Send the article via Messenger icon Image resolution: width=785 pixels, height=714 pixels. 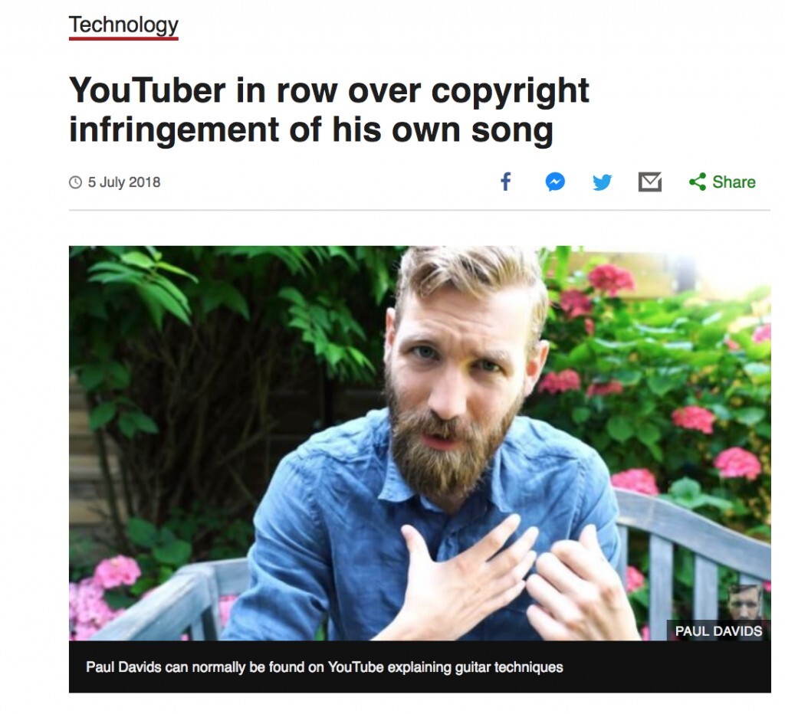555,182
